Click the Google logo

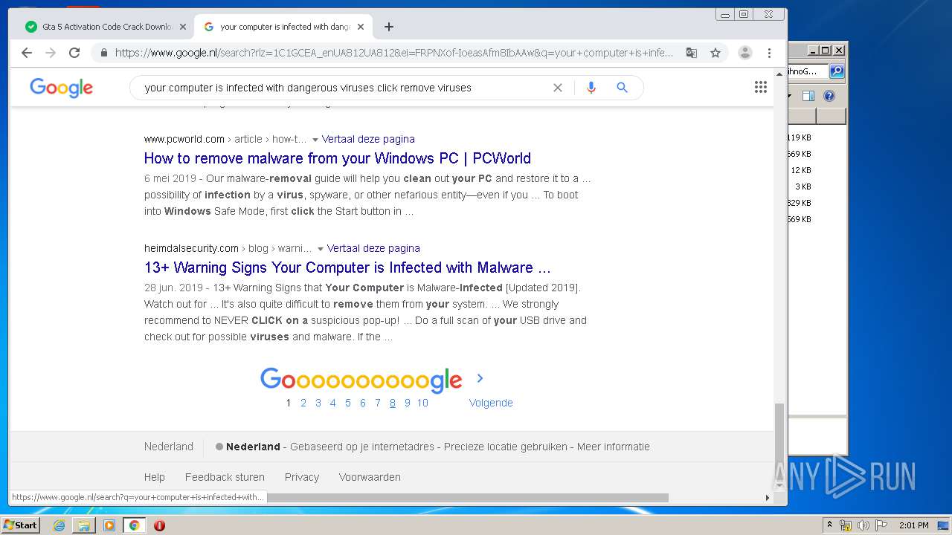[62, 88]
